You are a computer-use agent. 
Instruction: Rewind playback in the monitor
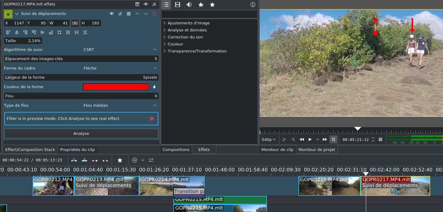302,139
